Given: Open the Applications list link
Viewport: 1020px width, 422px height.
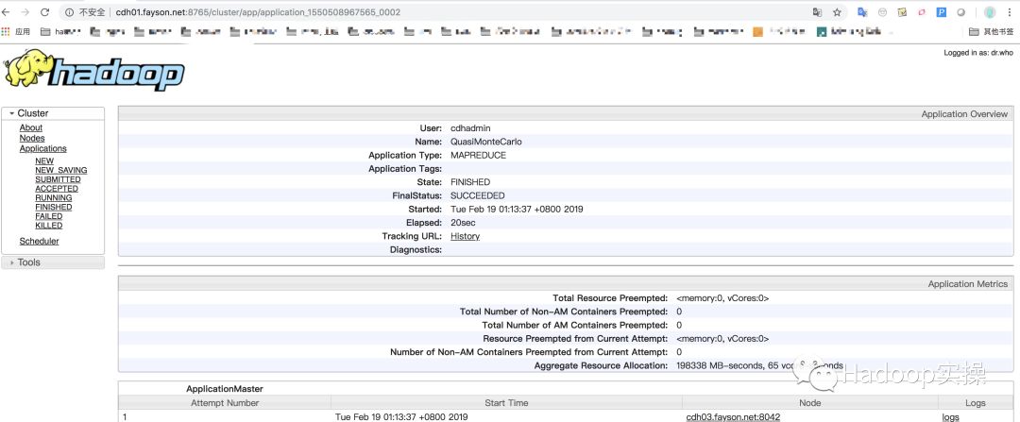Looking at the screenshot, I should point(42,148).
